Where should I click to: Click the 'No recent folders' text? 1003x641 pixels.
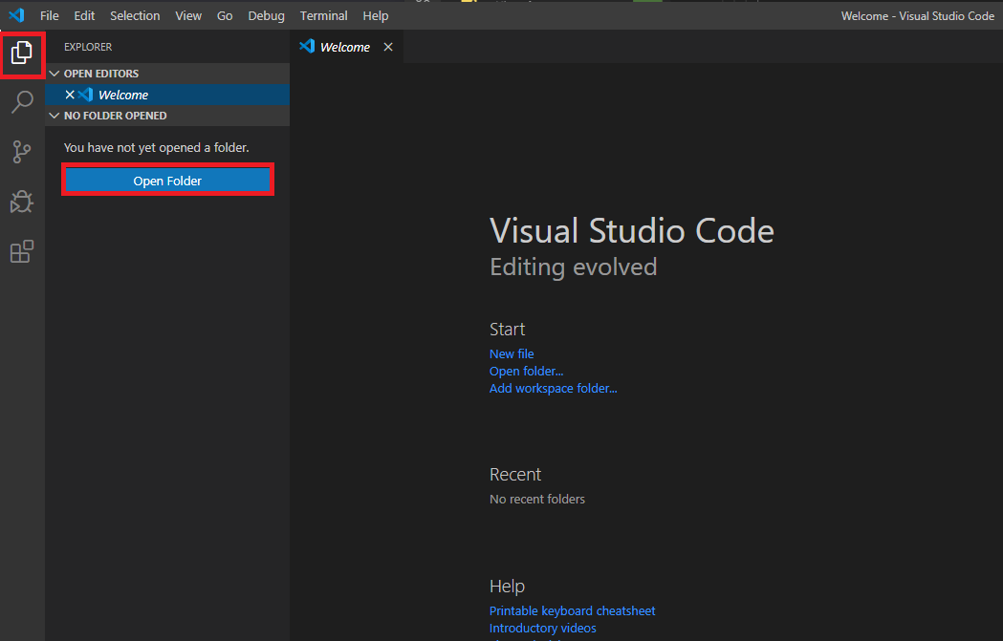click(x=537, y=499)
